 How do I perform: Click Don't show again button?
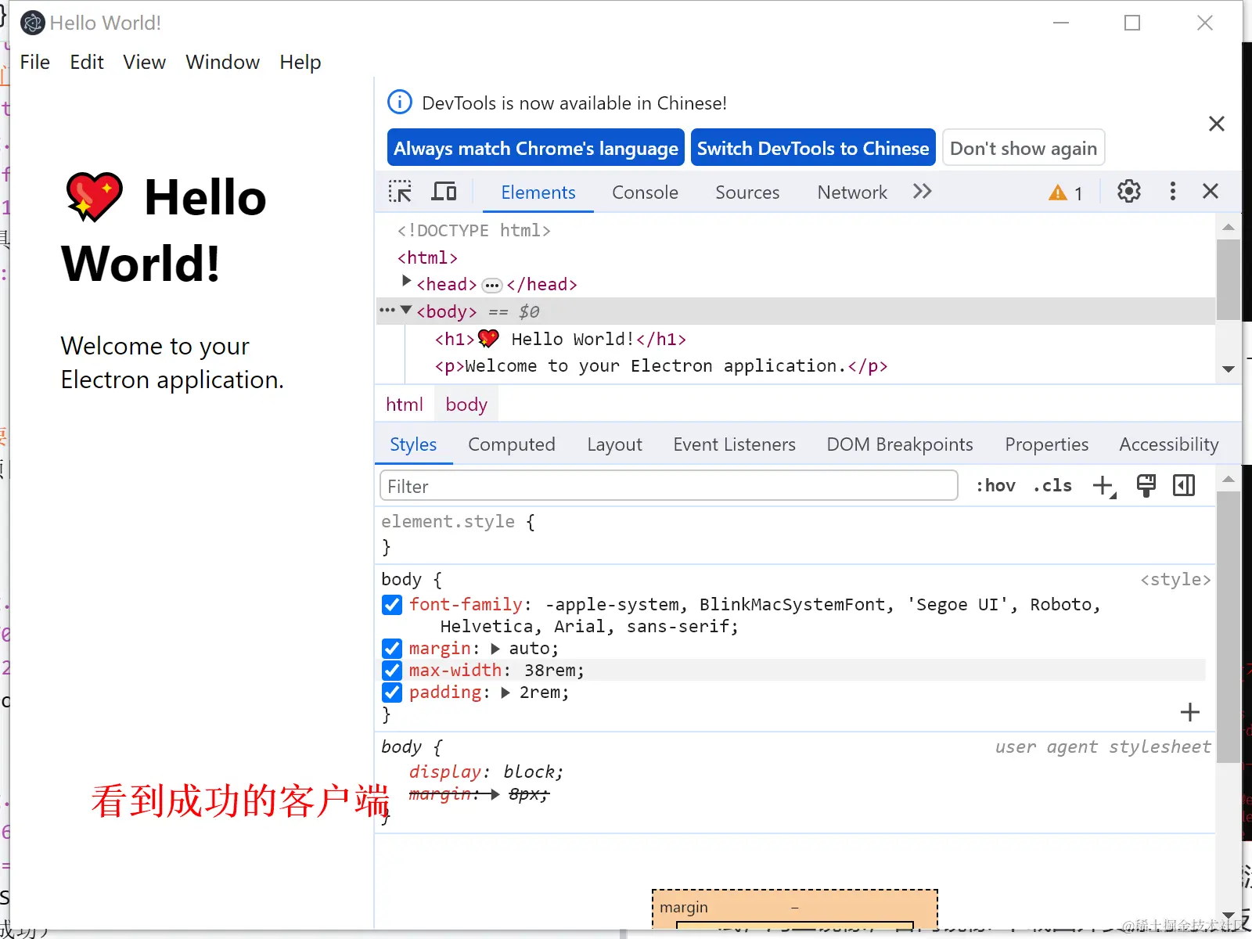[1024, 148]
